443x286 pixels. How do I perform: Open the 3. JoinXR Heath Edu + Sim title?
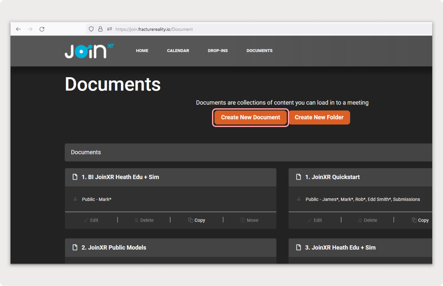(340, 247)
